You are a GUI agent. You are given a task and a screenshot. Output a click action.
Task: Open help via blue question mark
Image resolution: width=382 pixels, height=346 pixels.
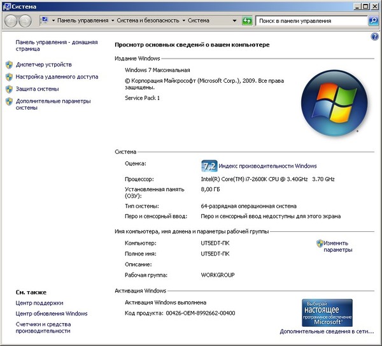coord(375,36)
